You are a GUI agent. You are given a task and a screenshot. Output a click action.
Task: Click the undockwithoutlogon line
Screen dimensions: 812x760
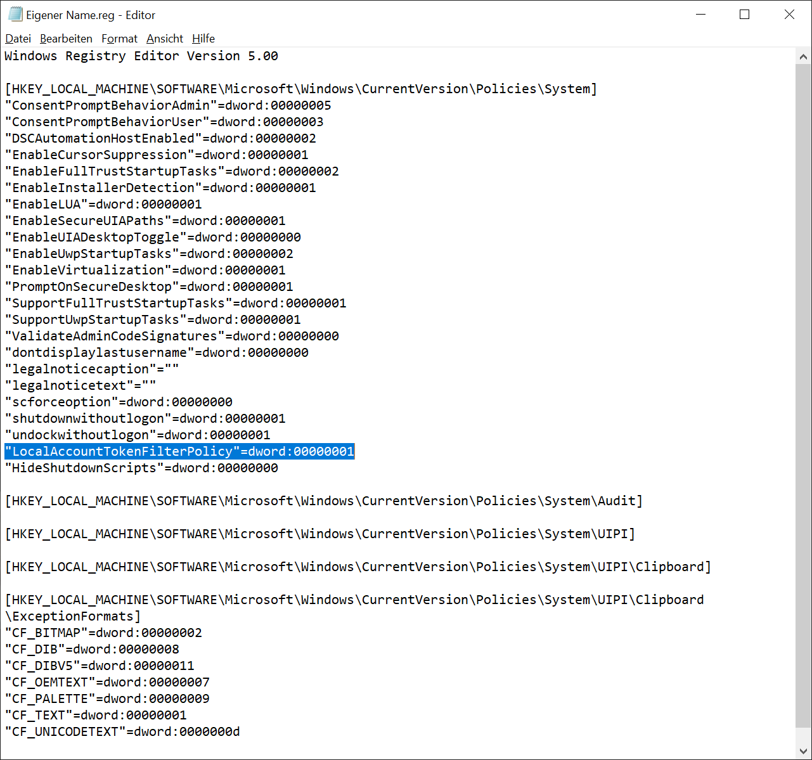click(x=138, y=435)
